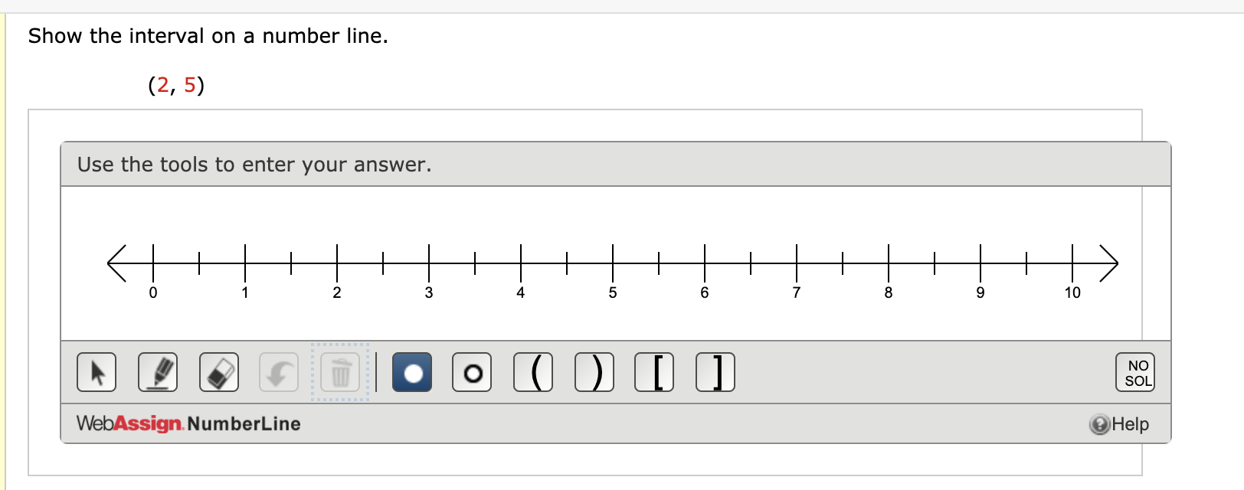Screen dimensions: 1244x490
Task: Toggle the NO SOL option
Action: [x=1135, y=372]
